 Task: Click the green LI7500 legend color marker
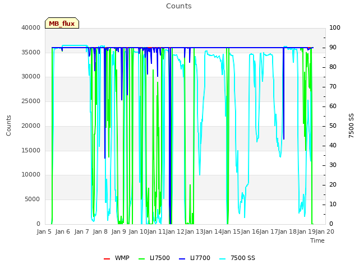click(142, 259)
